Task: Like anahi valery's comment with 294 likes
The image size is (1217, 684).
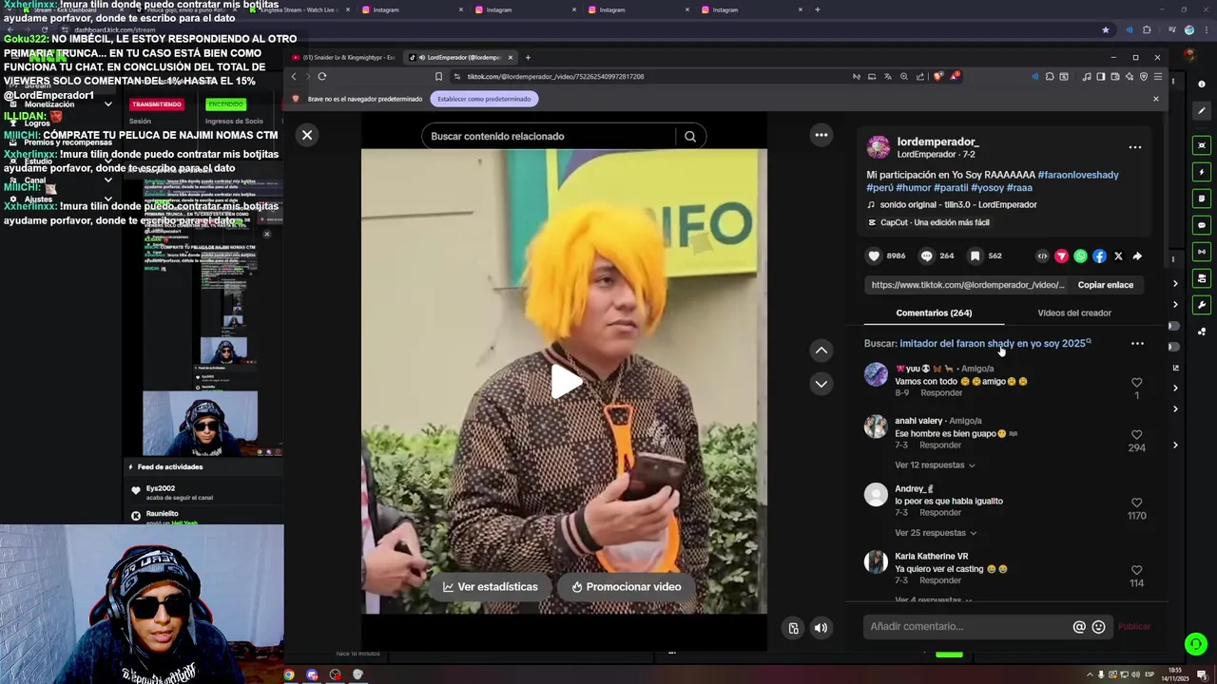Action: coord(1136,435)
